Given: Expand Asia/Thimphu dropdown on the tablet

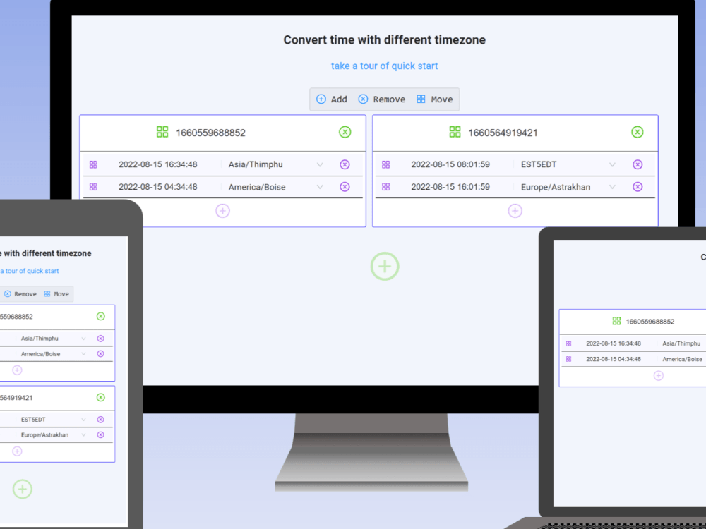Looking at the screenshot, I should pos(83,339).
